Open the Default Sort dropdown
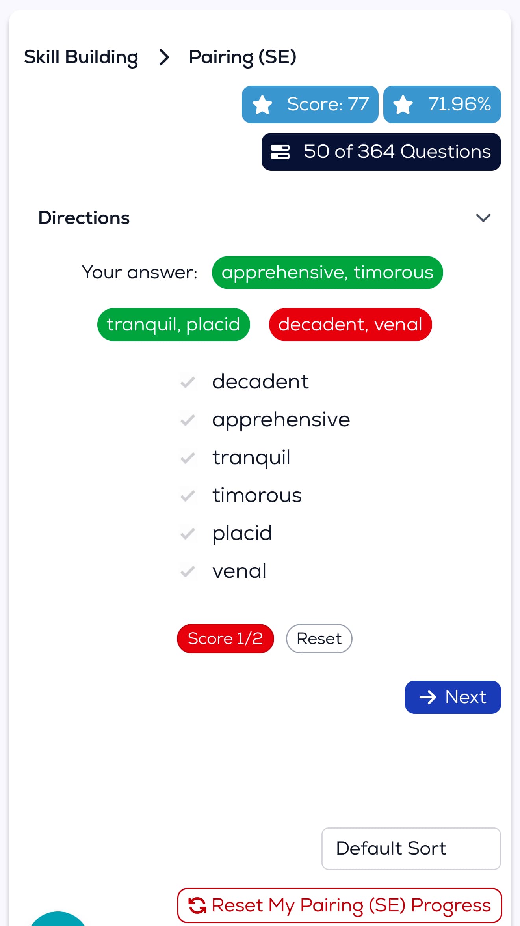The width and height of the screenshot is (520, 926). pos(411,848)
